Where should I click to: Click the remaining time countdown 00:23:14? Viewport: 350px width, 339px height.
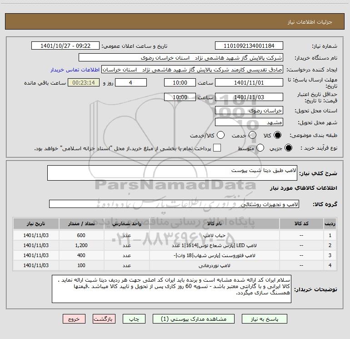click(84, 82)
